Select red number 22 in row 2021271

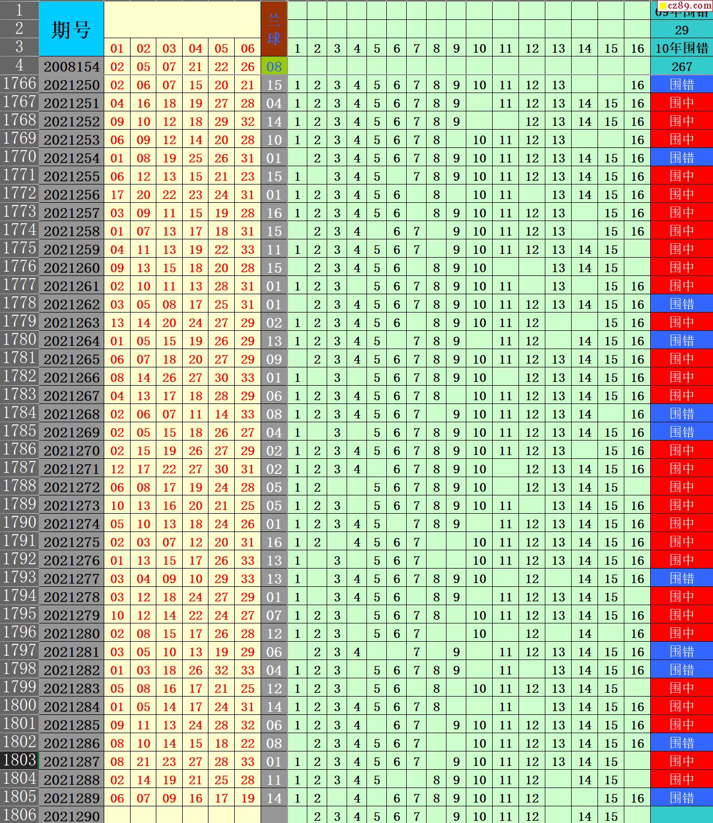click(169, 469)
